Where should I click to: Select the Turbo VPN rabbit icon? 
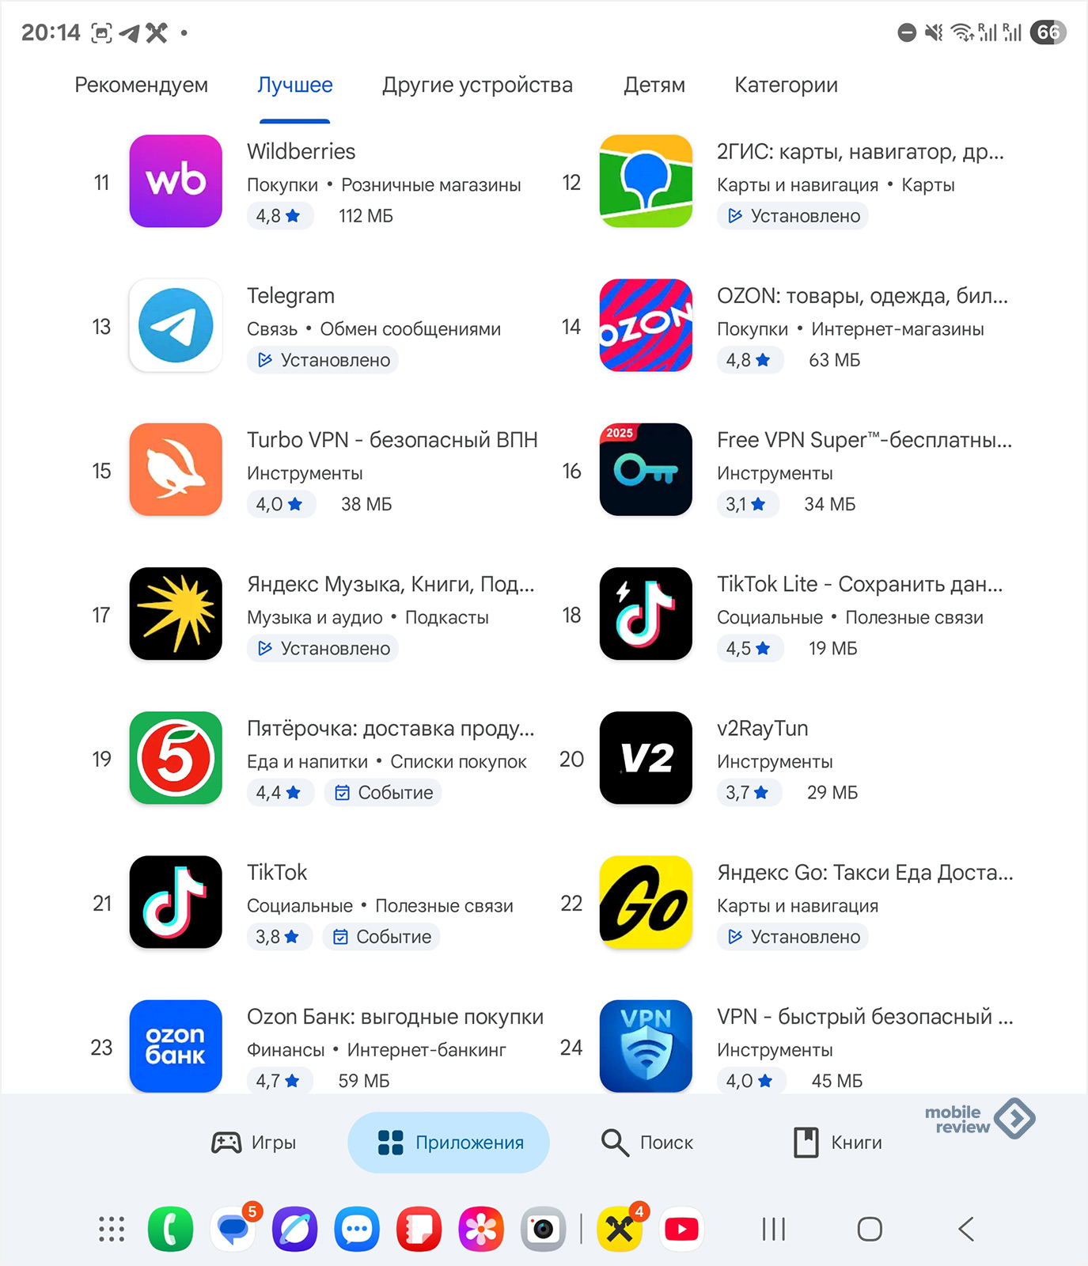pos(176,469)
